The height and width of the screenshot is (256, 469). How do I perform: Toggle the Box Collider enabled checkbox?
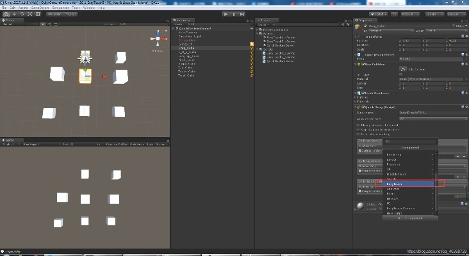point(361,64)
